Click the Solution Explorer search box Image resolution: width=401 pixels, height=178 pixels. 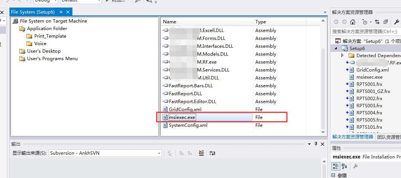[366, 32]
